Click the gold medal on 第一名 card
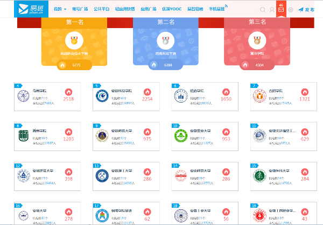The height and width of the screenshot is (225, 323). tap(74, 40)
